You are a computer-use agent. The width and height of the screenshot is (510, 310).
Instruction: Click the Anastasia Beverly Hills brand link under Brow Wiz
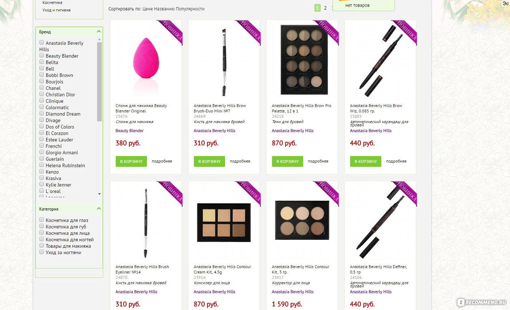click(x=371, y=131)
